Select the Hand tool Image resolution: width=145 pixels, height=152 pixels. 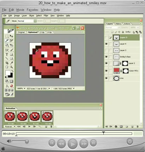click(7, 67)
